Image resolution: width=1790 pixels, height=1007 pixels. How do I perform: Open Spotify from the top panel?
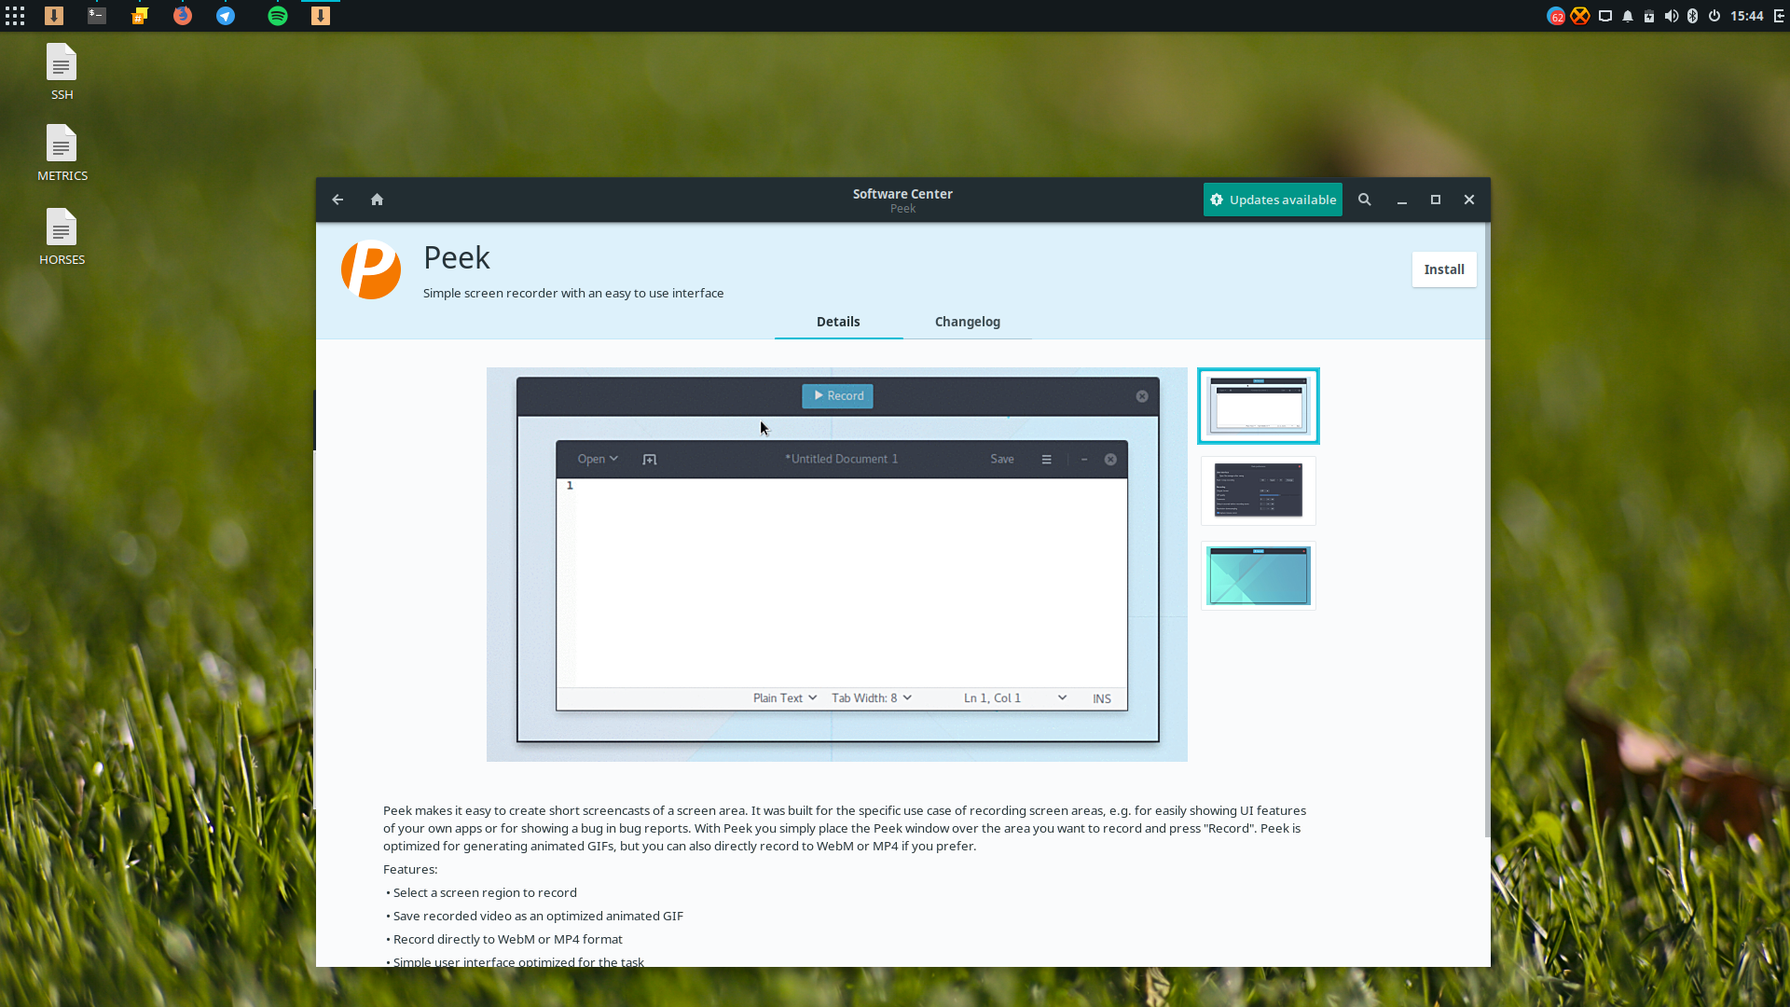(278, 16)
